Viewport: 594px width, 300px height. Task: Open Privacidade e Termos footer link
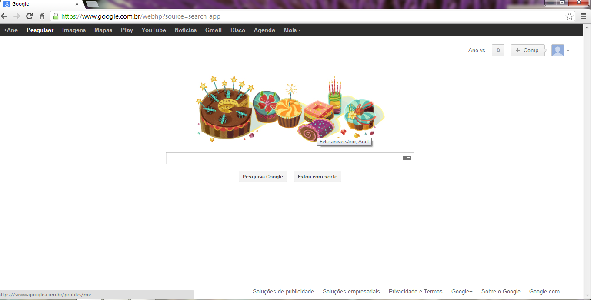point(416,292)
